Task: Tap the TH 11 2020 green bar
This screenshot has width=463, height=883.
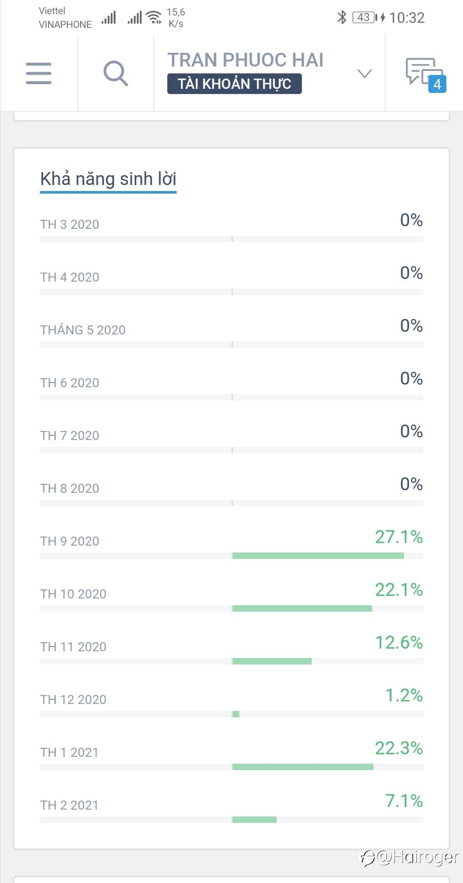Action: (x=272, y=661)
